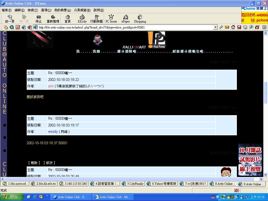Image resolution: width=268 pixels, height=201 pixels.
Task: Click the author link woody
Action: pyautogui.click(x=53, y=132)
